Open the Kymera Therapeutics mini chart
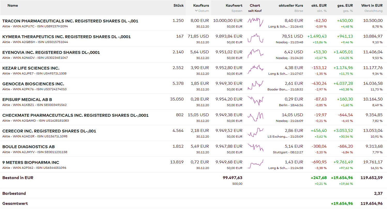387x210 pixels. [255, 38]
